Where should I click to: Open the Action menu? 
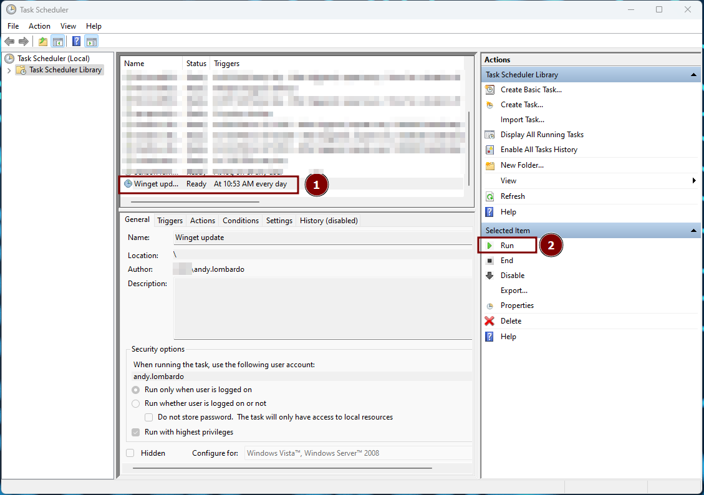pyautogui.click(x=39, y=26)
